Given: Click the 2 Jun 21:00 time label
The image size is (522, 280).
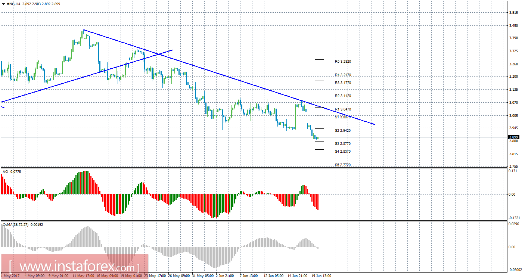Looking at the screenshot, I should click(x=225, y=276).
